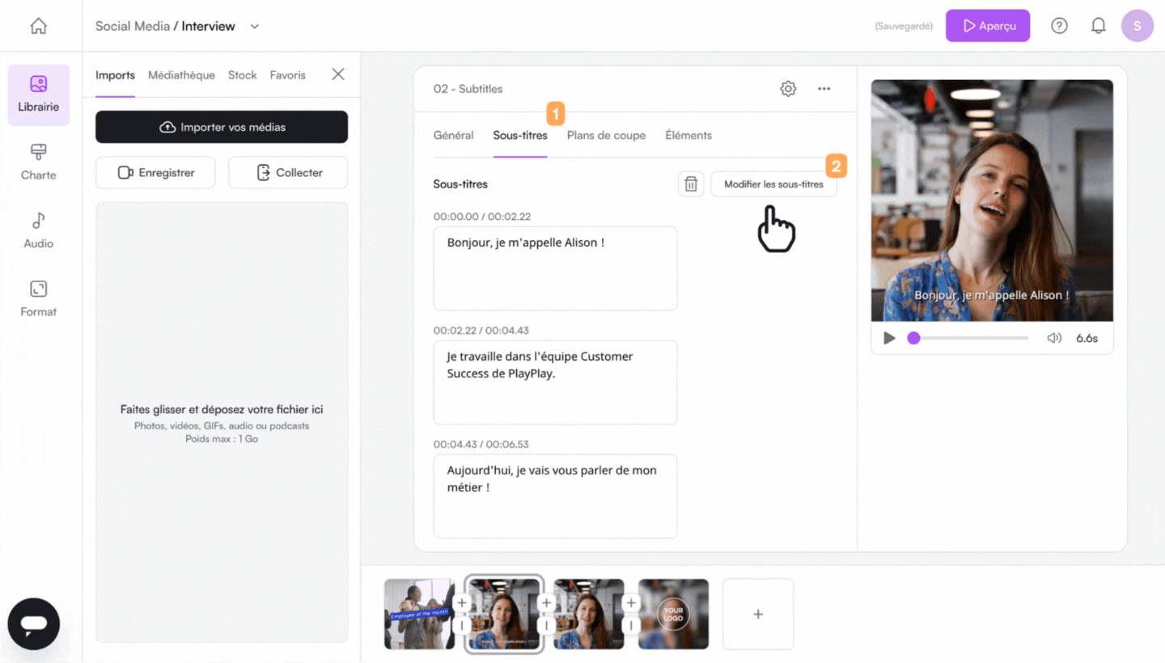Play the video preview
The width and height of the screenshot is (1165, 663).
coord(889,338)
